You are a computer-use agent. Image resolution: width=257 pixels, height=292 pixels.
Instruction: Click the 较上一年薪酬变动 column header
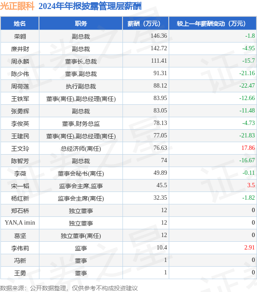coord(212,24)
